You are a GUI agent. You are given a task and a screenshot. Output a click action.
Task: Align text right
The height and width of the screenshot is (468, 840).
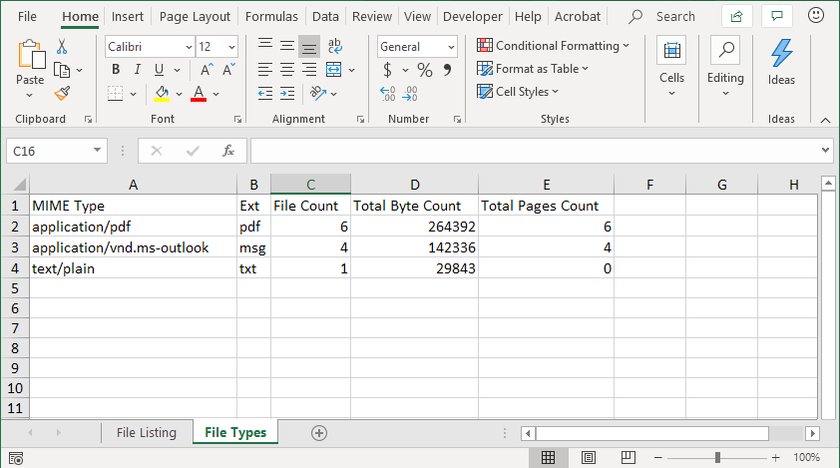click(x=309, y=70)
